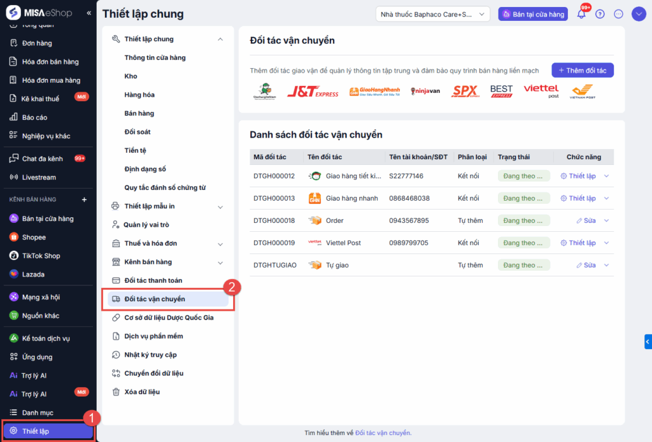
Task: Open the action dropdown arrow for Viettel Post row
Action: [x=606, y=243]
